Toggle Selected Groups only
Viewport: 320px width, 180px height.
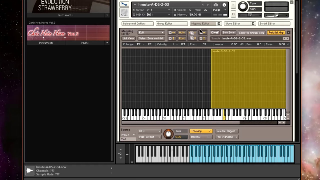[251, 32]
